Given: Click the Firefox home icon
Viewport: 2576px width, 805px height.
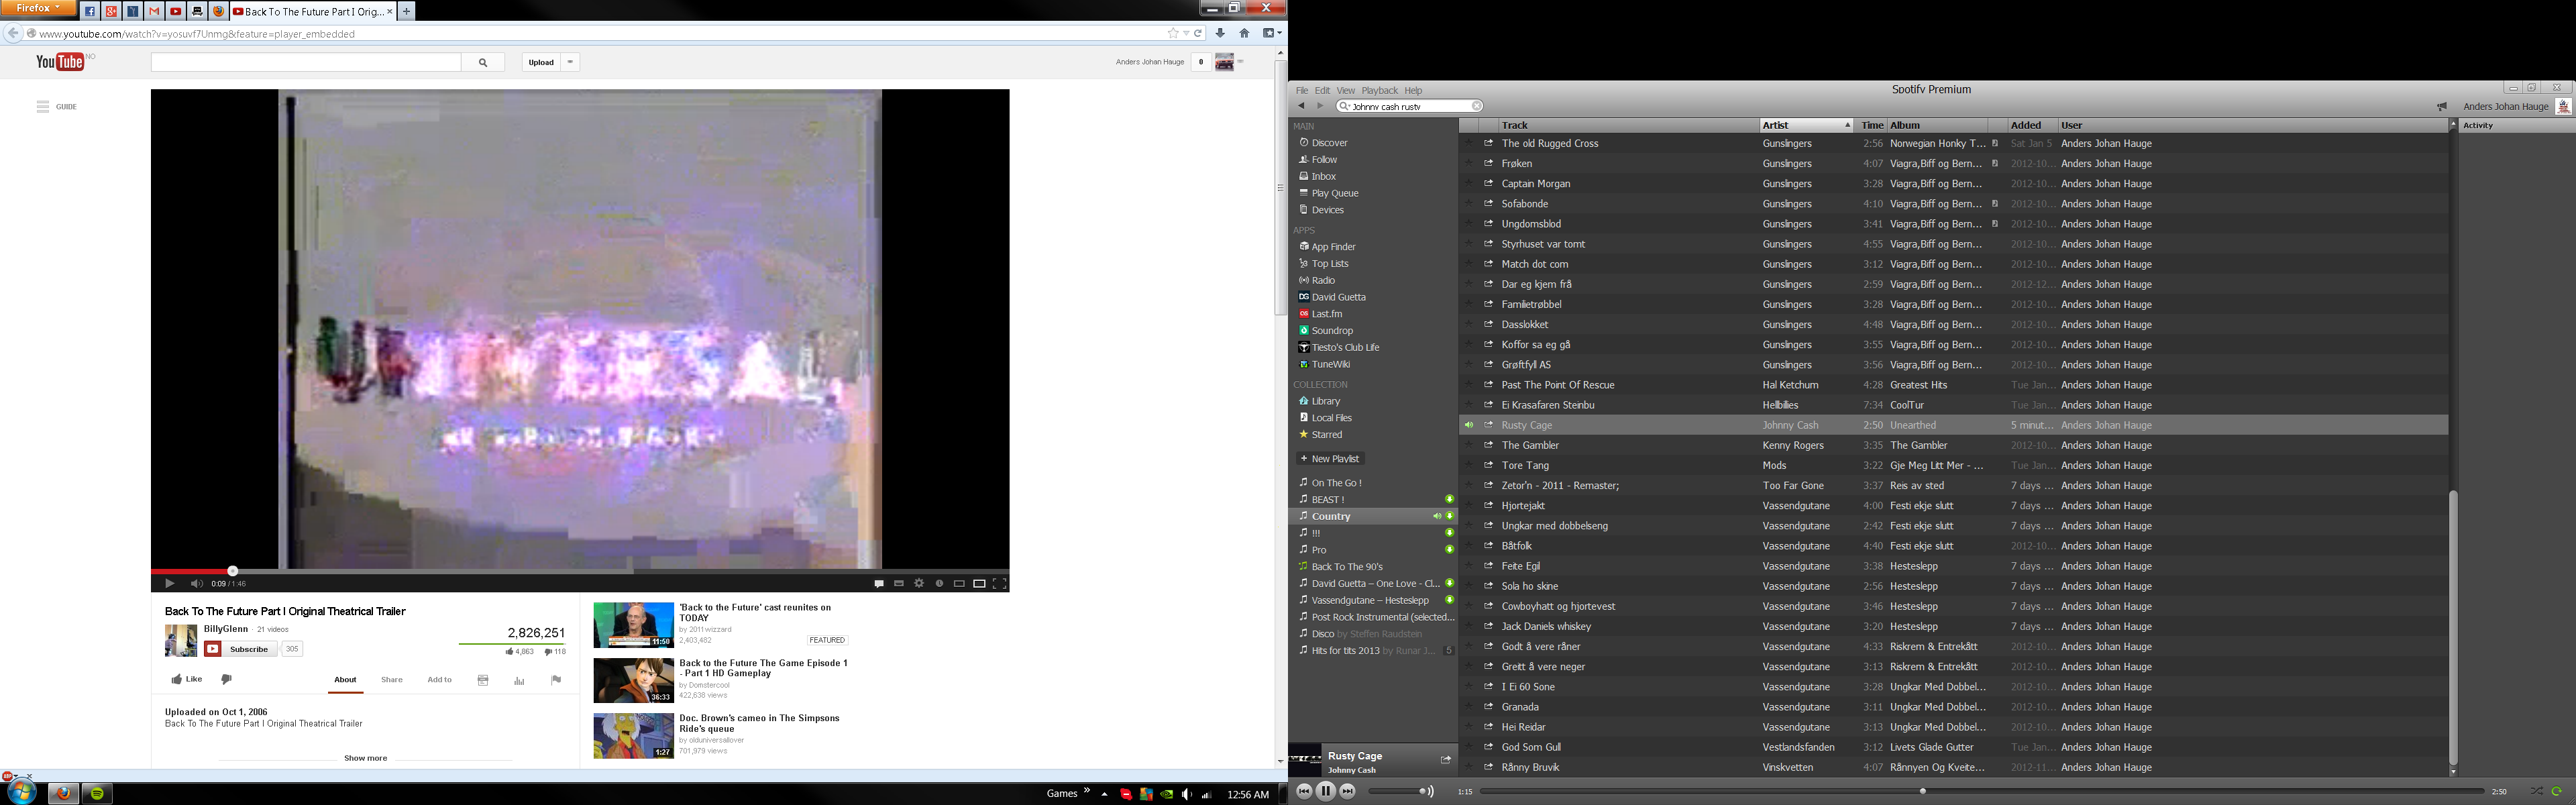Looking at the screenshot, I should 1244,33.
